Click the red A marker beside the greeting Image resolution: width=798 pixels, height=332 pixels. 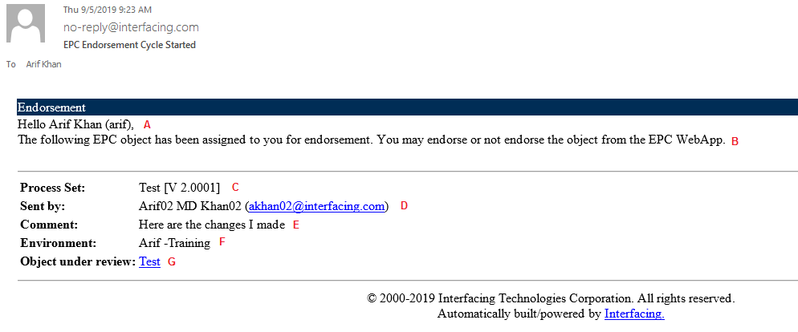(147, 124)
